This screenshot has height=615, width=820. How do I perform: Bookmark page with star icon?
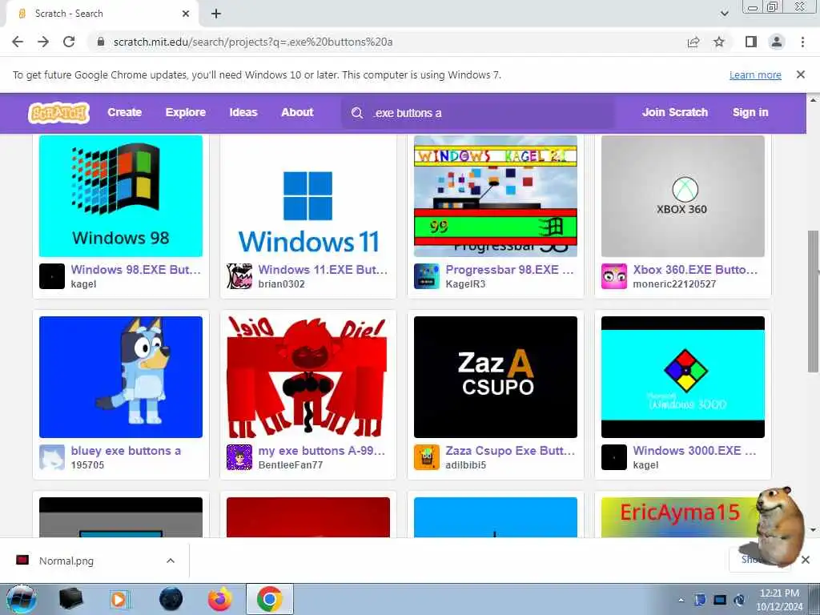tap(720, 42)
